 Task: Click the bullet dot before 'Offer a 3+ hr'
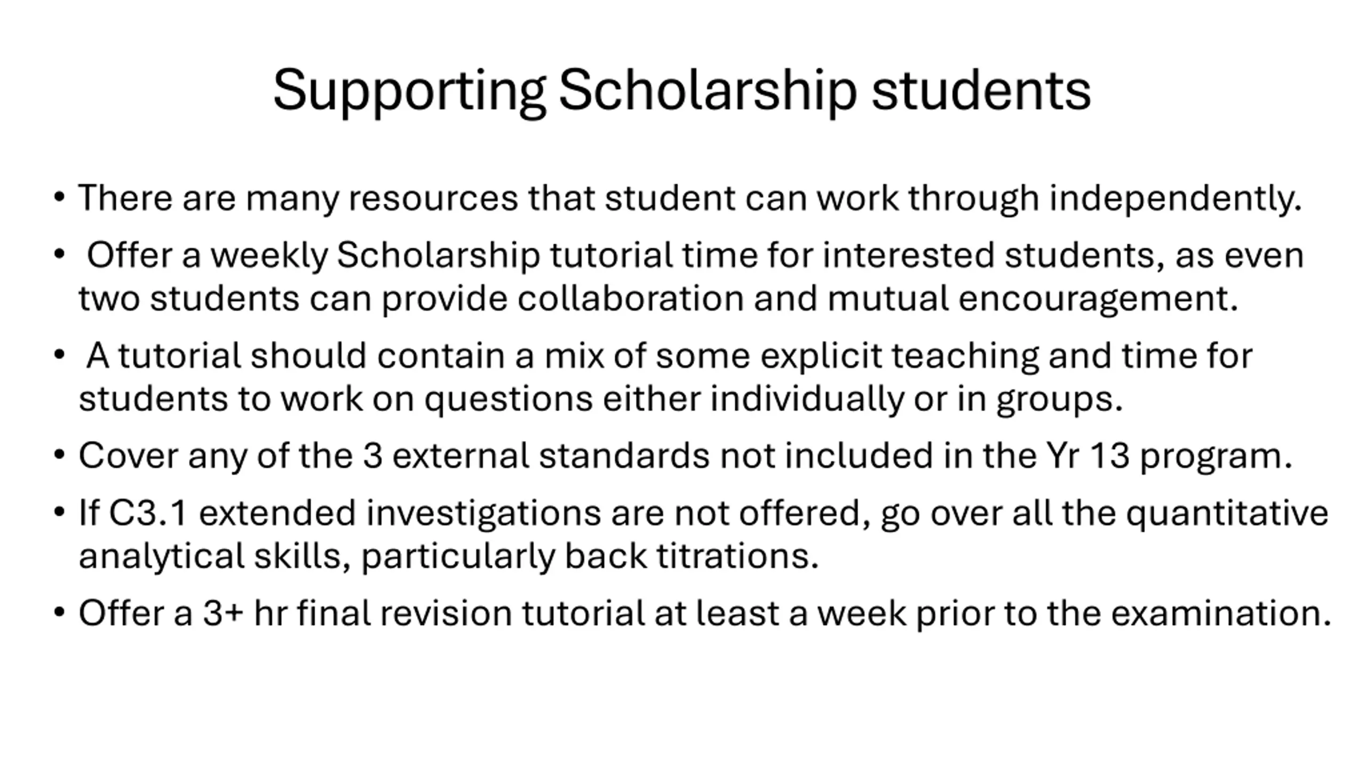pos(59,613)
